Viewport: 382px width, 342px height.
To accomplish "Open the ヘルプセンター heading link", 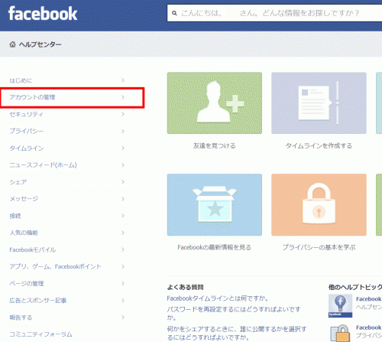I will (x=40, y=44).
